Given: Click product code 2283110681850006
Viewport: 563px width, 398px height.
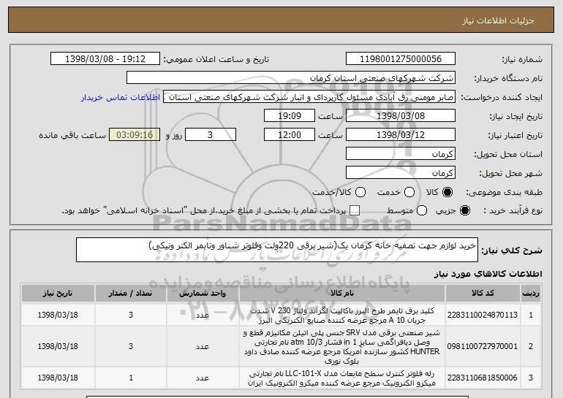Looking at the screenshot, I should pos(483,378).
